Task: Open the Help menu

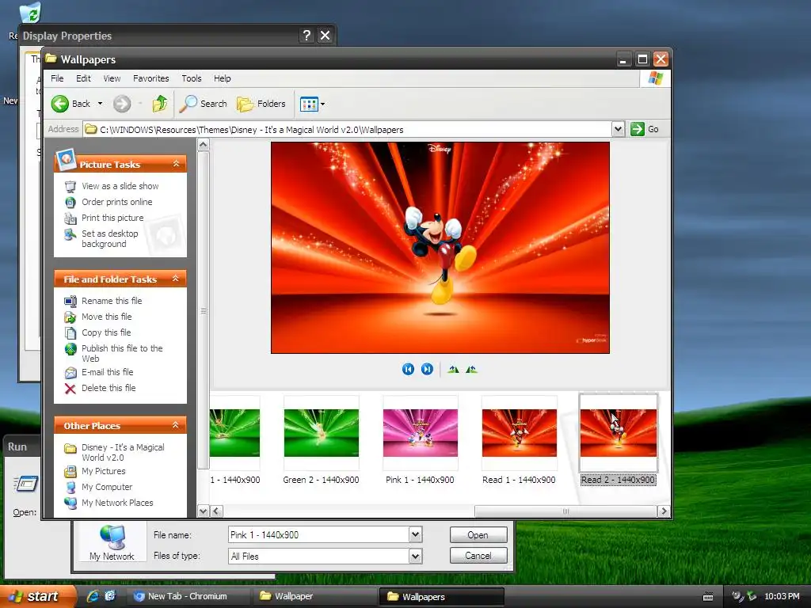Action: (x=223, y=78)
